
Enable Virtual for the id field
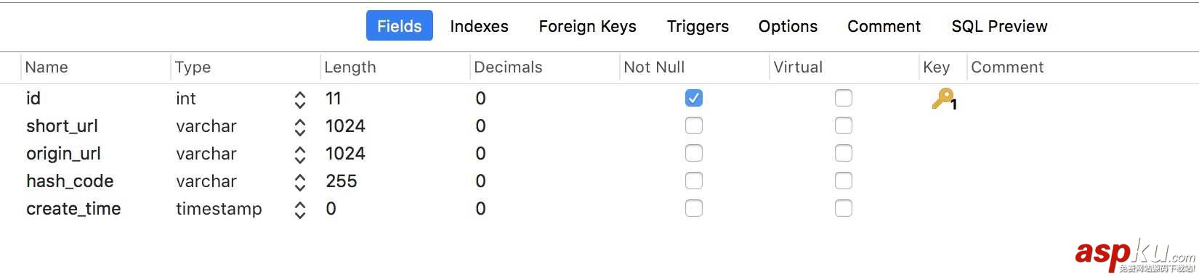coord(844,98)
